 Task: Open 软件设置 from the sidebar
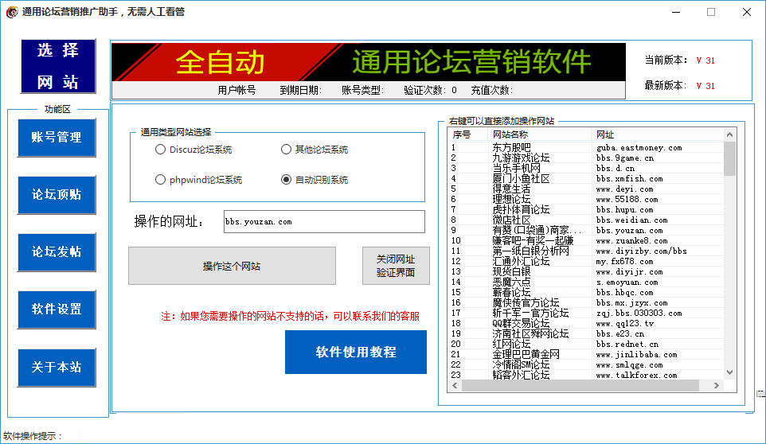tap(57, 310)
